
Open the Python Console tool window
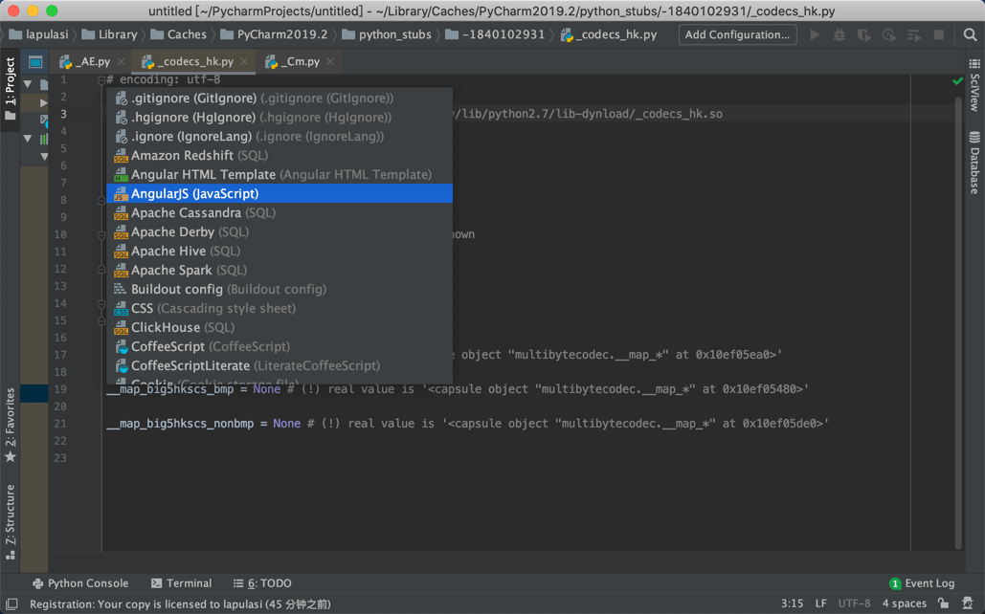pyautogui.click(x=80, y=582)
